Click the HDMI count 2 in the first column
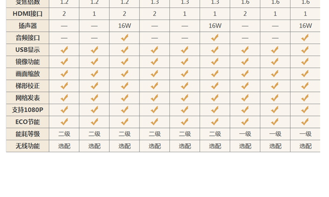 [64, 14]
